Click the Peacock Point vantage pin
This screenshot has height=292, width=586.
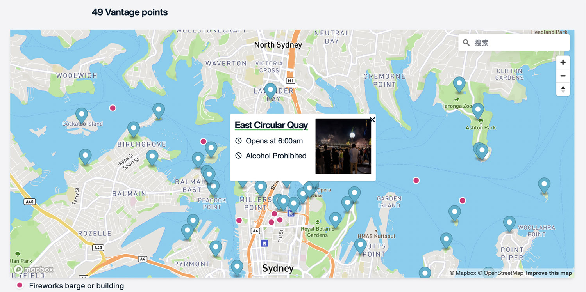point(213,188)
